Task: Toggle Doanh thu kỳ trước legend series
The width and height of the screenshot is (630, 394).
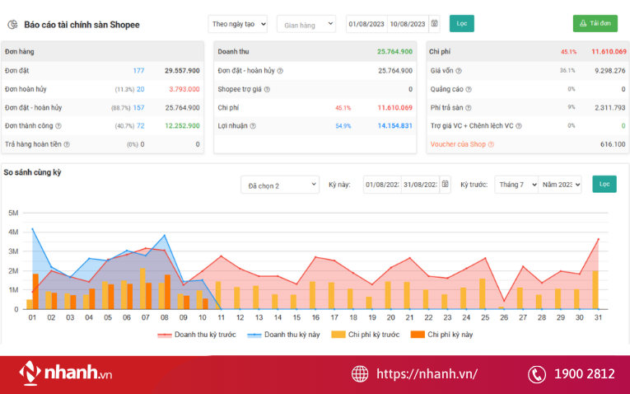Action: pos(197,335)
